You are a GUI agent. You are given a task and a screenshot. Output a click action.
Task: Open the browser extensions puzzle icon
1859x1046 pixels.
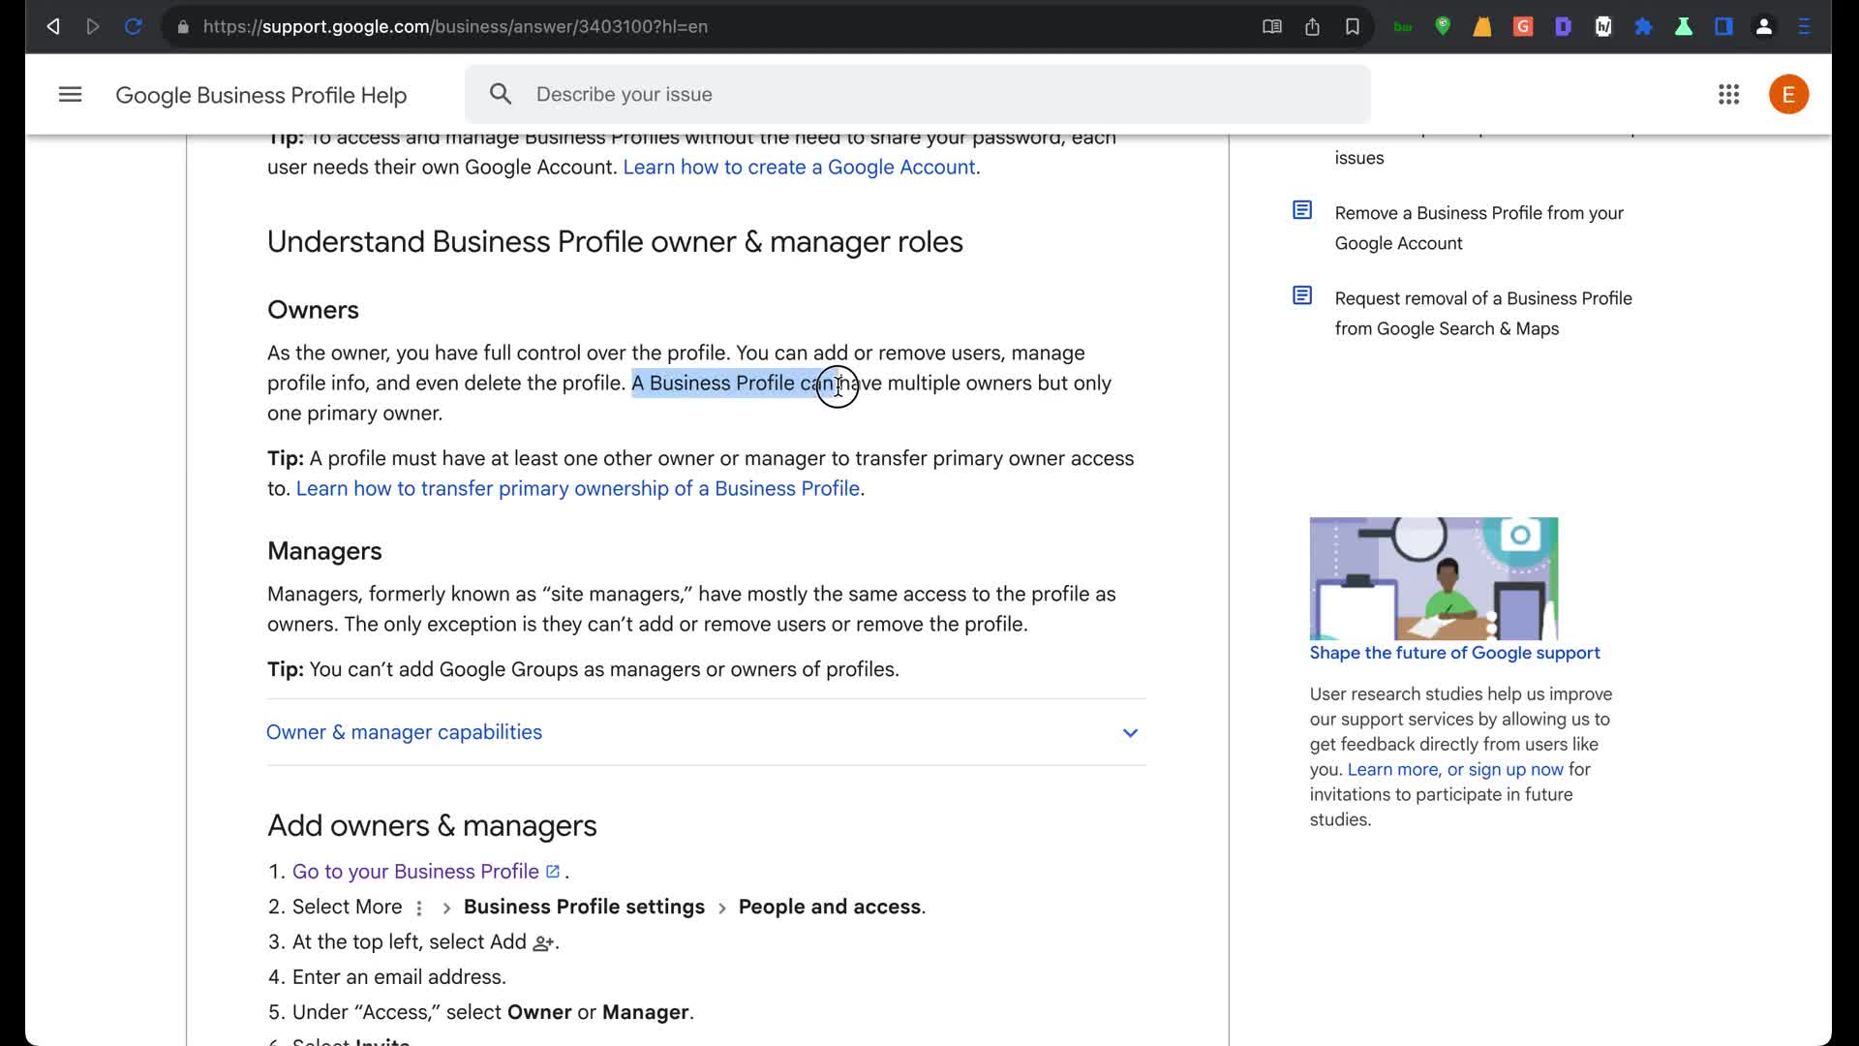coord(1643,27)
